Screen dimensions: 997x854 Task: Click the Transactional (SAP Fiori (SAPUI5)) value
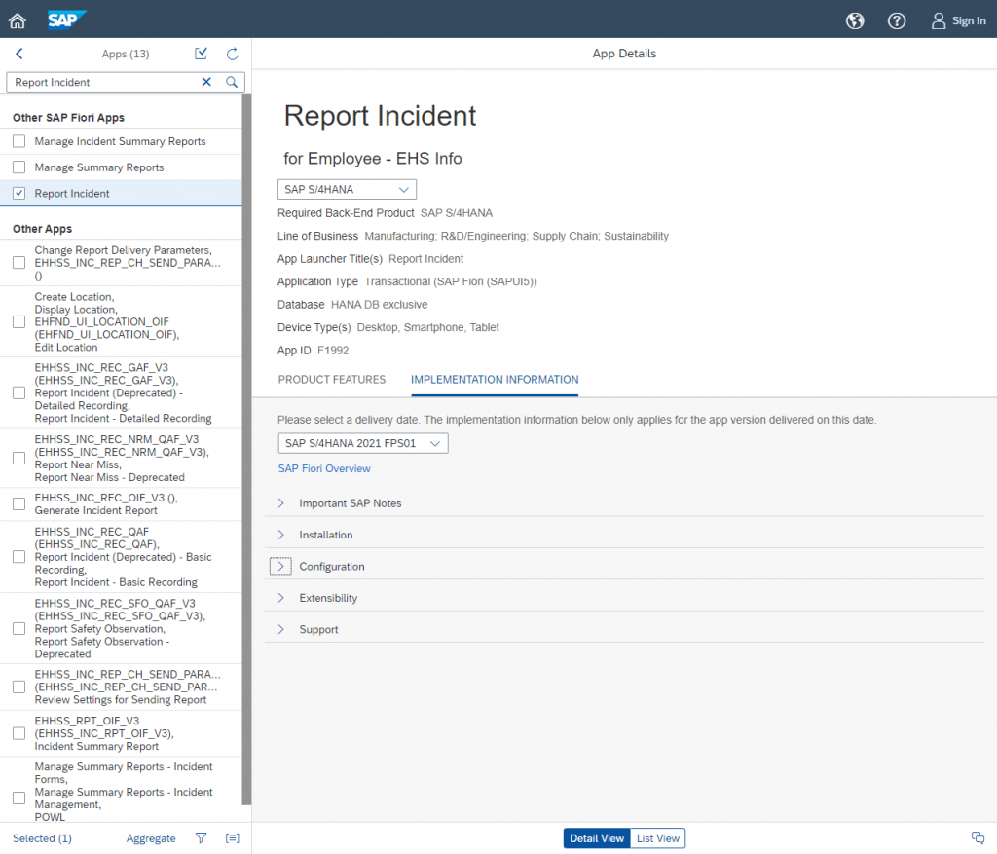tap(451, 281)
